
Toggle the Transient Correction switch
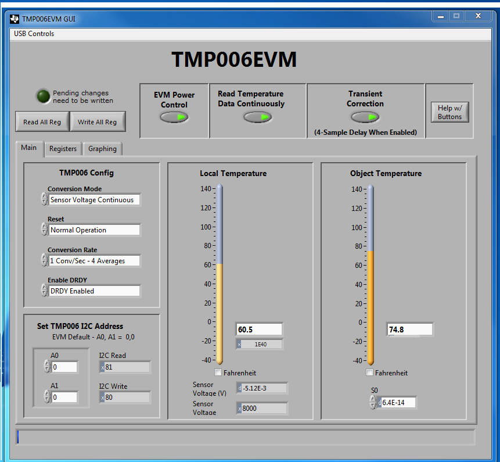[x=365, y=117]
